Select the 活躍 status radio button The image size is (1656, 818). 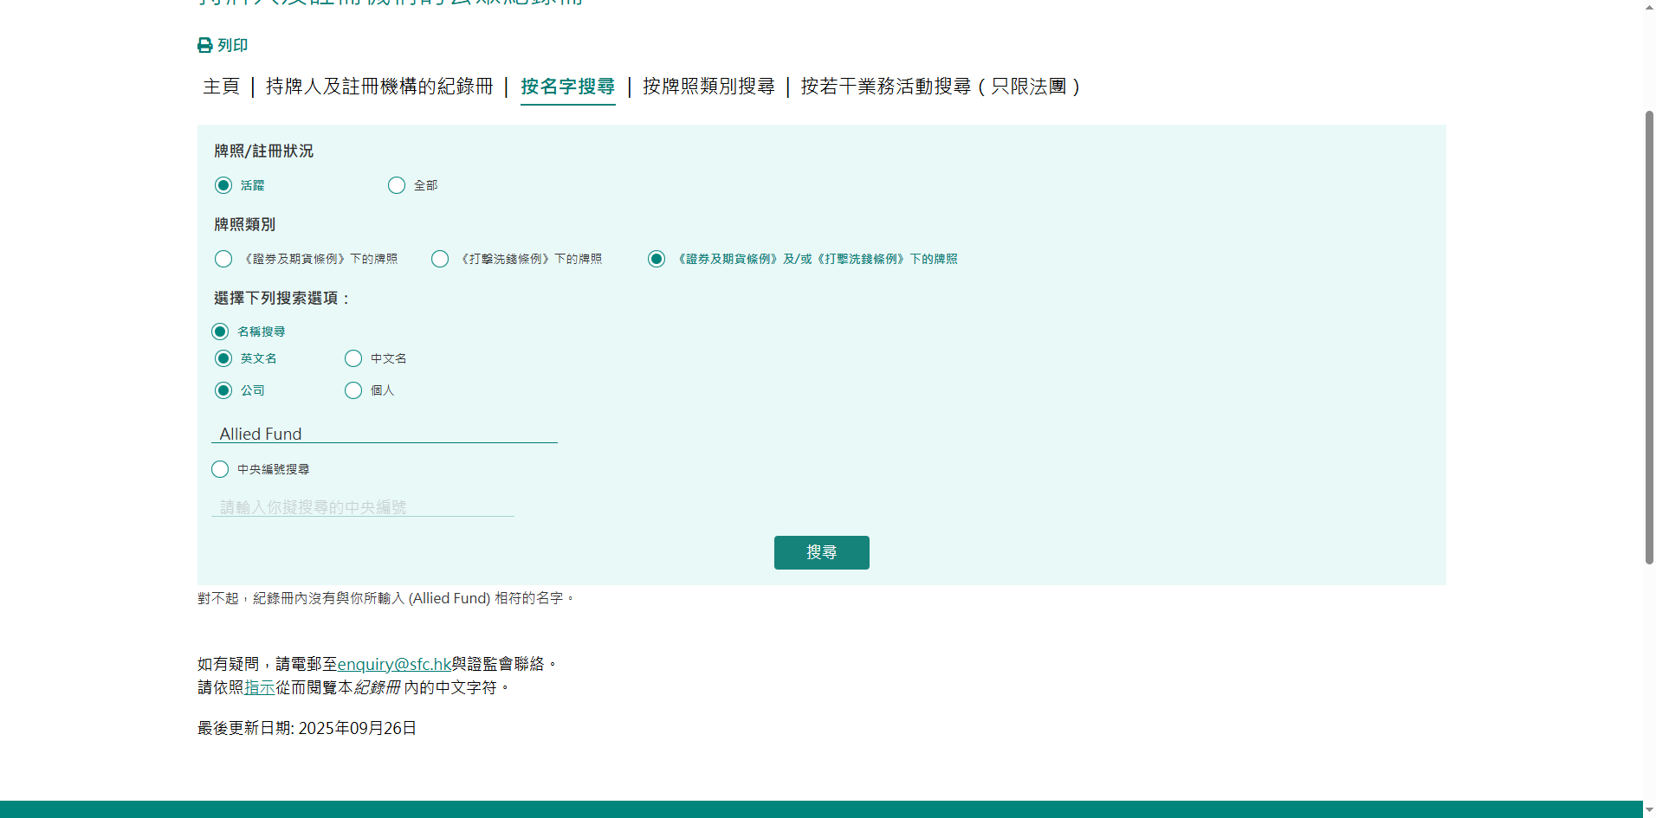[223, 185]
